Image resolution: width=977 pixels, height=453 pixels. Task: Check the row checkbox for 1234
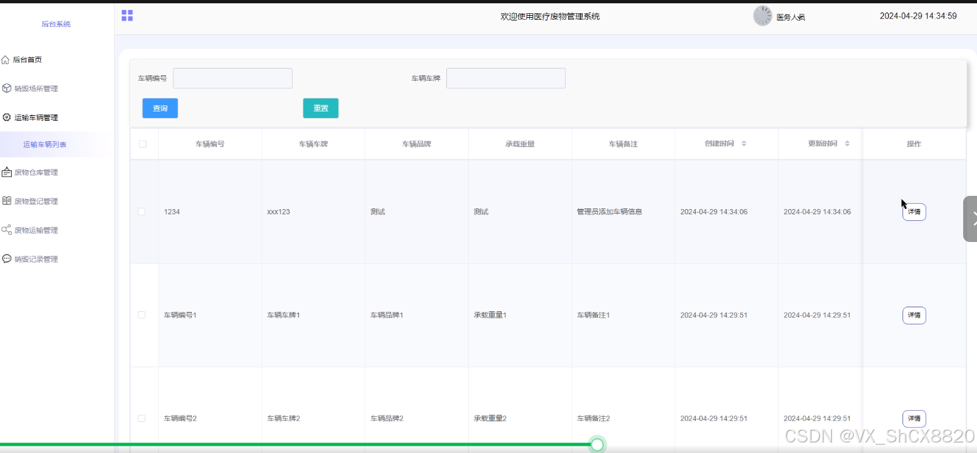point(141,212)
